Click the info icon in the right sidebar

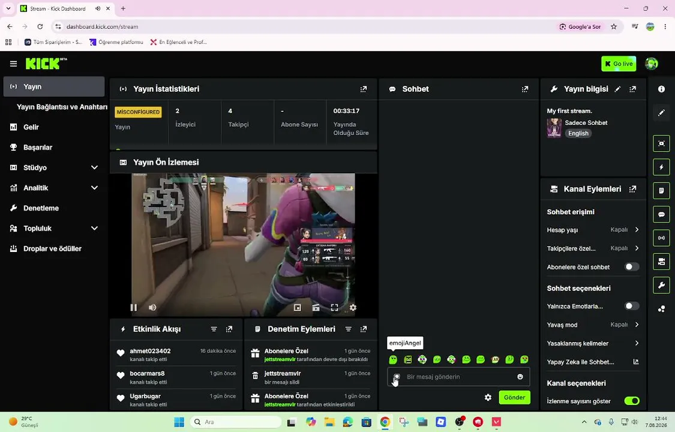[x=661, y=89]
